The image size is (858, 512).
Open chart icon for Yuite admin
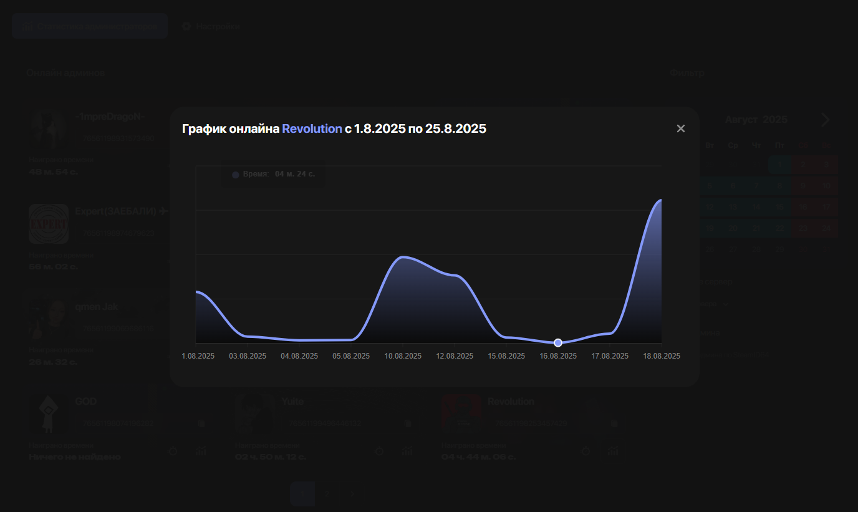407,451
